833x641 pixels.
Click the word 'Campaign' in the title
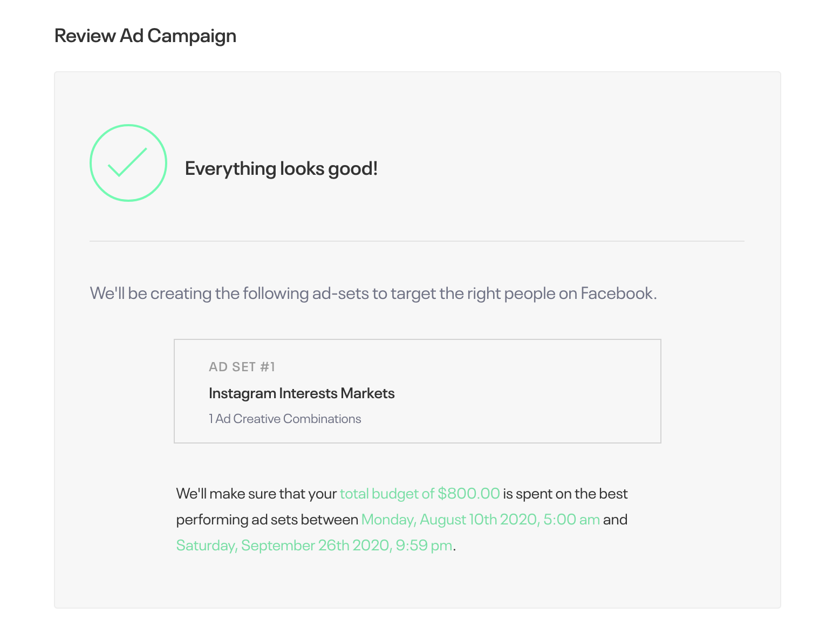pyautogui.click(x=192, y=36)
